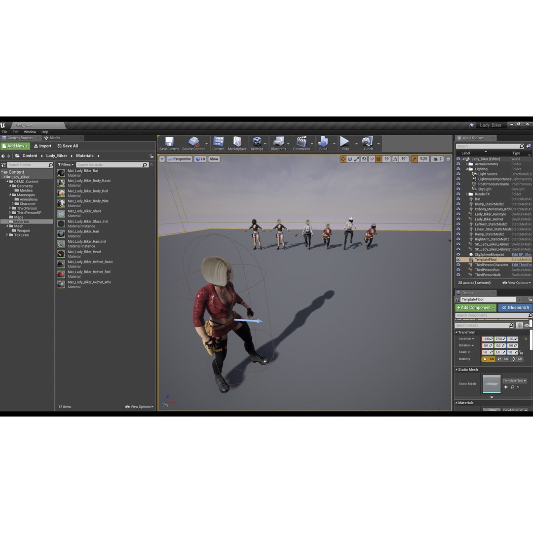Click the back navigation arrow in Content Browser
Viewport: 533px width, 533px height.
coord(3,156)
